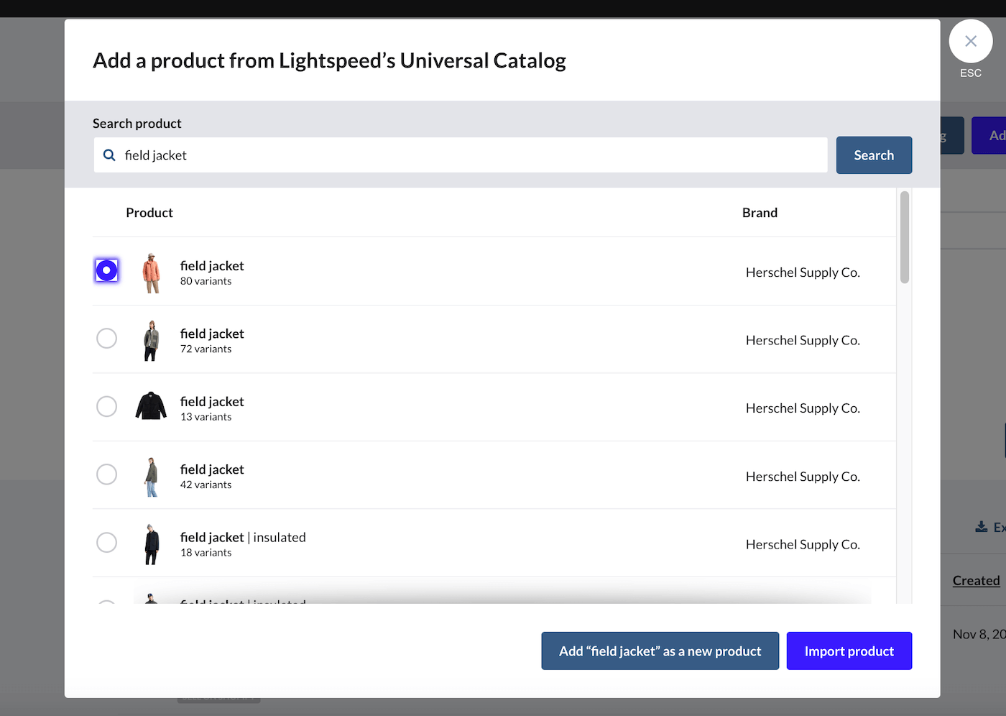Screen dimensions: 1006x716
Task: Select radio for field jacket 13 variants
Action: coord(106,406)
